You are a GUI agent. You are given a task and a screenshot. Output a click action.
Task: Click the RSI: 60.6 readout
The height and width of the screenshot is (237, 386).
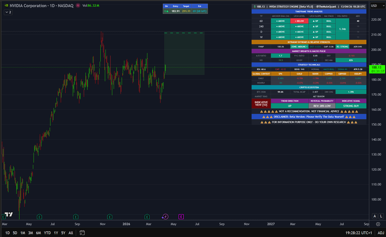[x=261, y=69]
